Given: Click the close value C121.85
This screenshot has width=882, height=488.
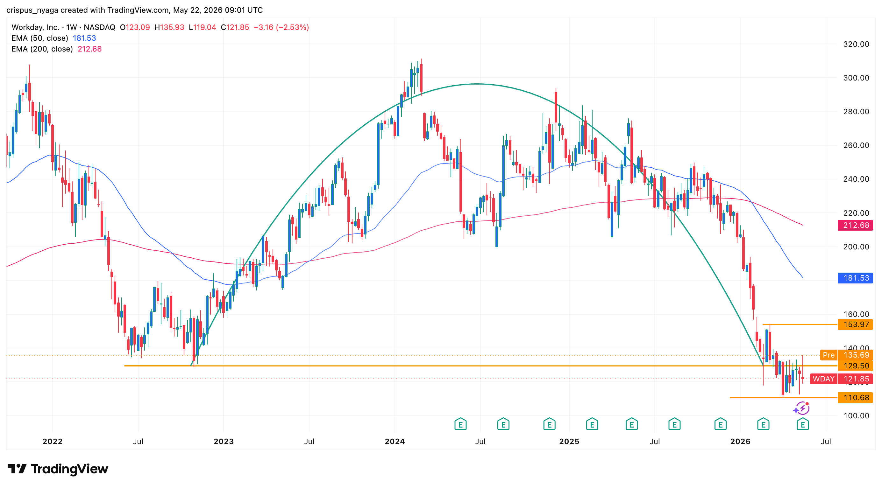Looking at the screenshot, I should coord(235,27).
